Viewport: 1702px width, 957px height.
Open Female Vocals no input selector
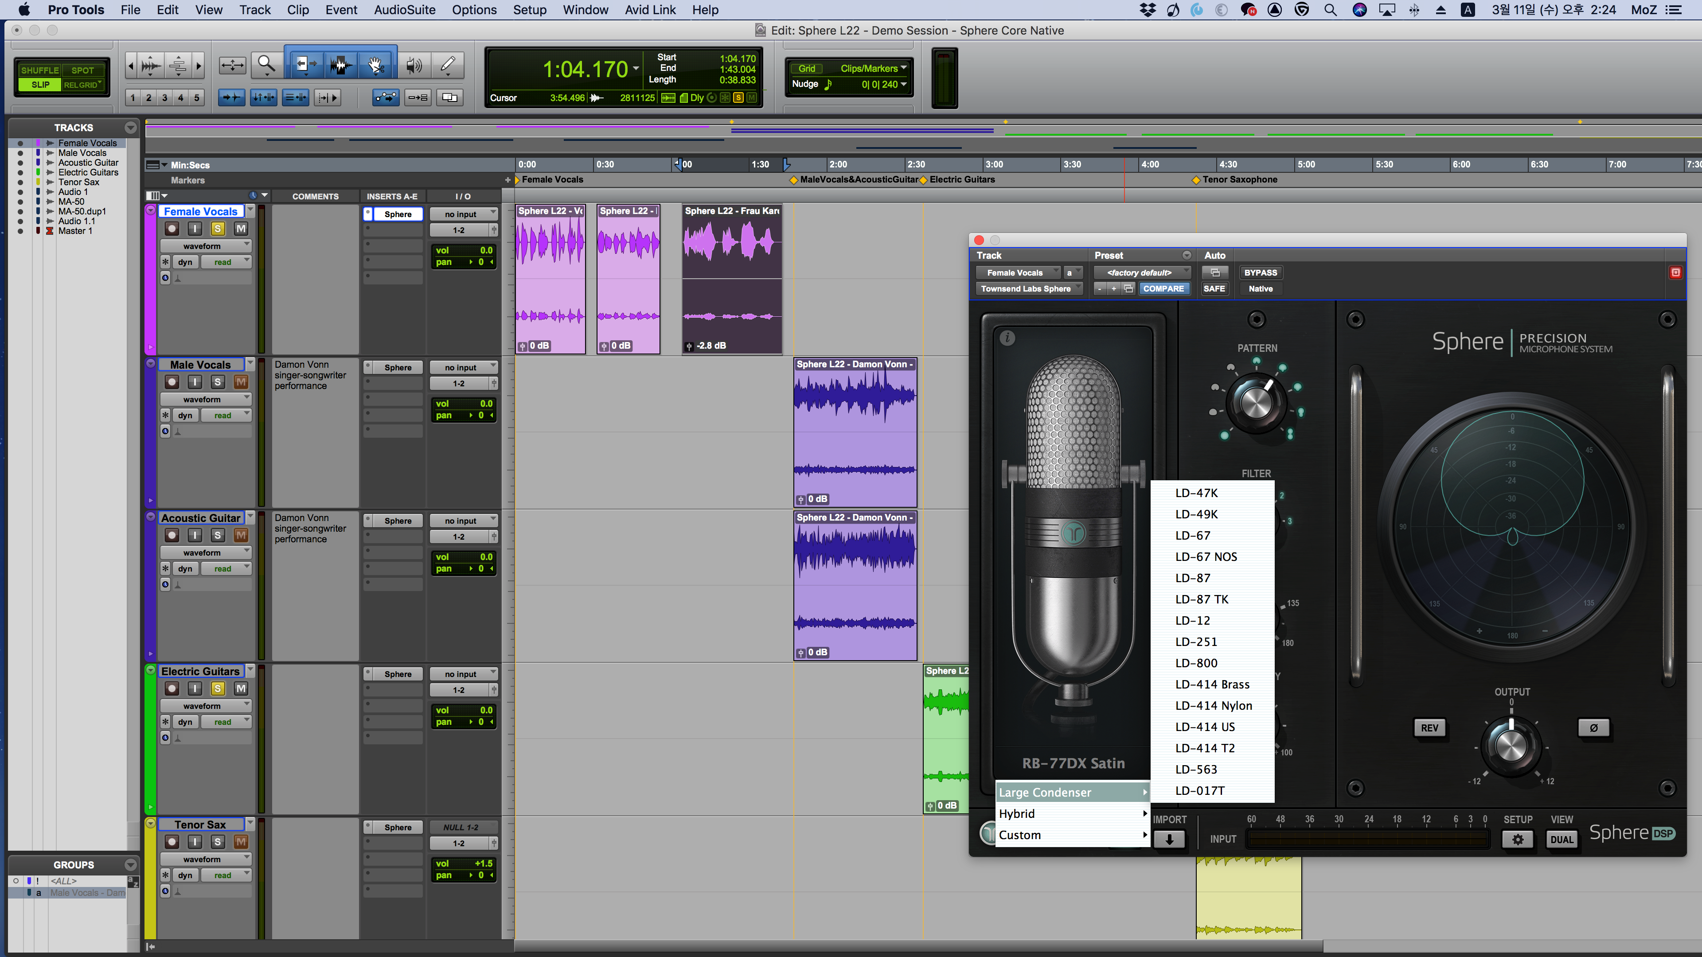pyautogui.click(x=463, y=214)
